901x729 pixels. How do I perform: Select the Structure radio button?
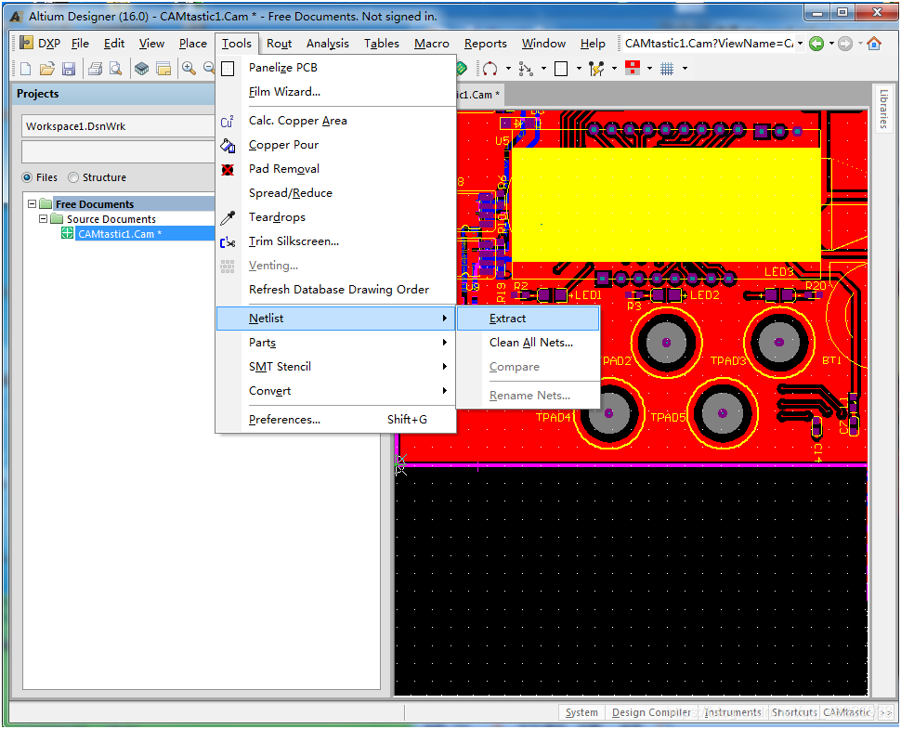tap(73, 177)
